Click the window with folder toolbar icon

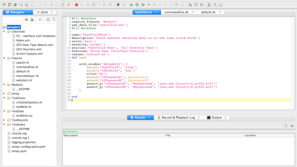coord(196,5)
